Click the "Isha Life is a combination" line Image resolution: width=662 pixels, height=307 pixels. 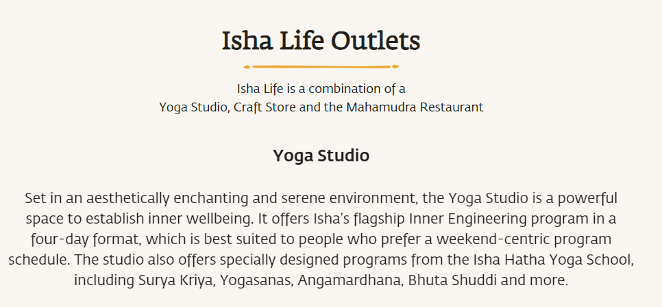point(321,89)
